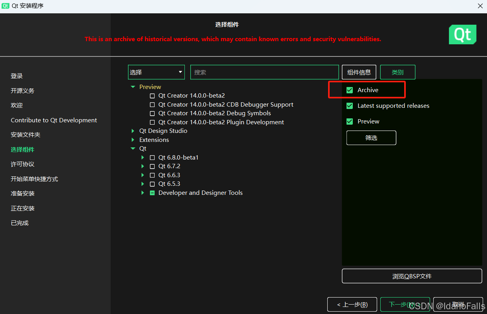Screen dimensions: 487x314
Task: Close the Qt installer window
Action: (480, 6)
